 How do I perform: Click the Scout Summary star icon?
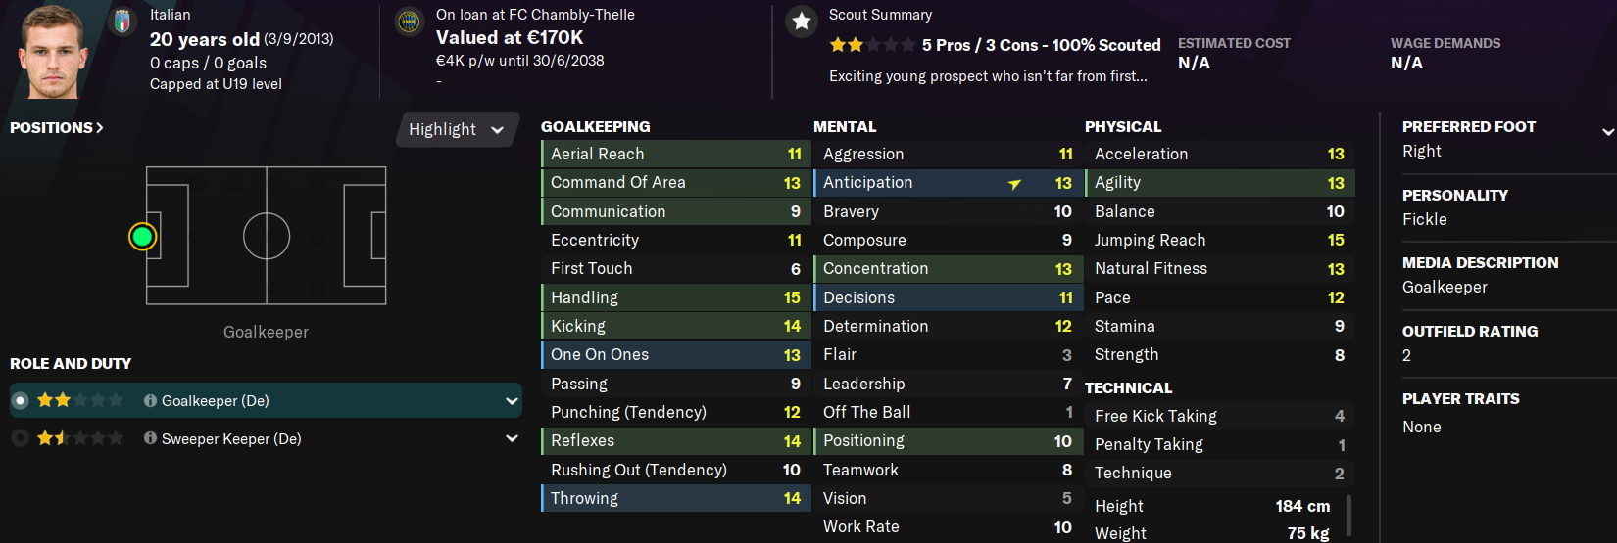802,22
